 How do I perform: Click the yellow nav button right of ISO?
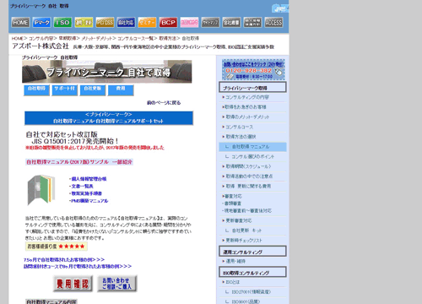click(84, 23)
